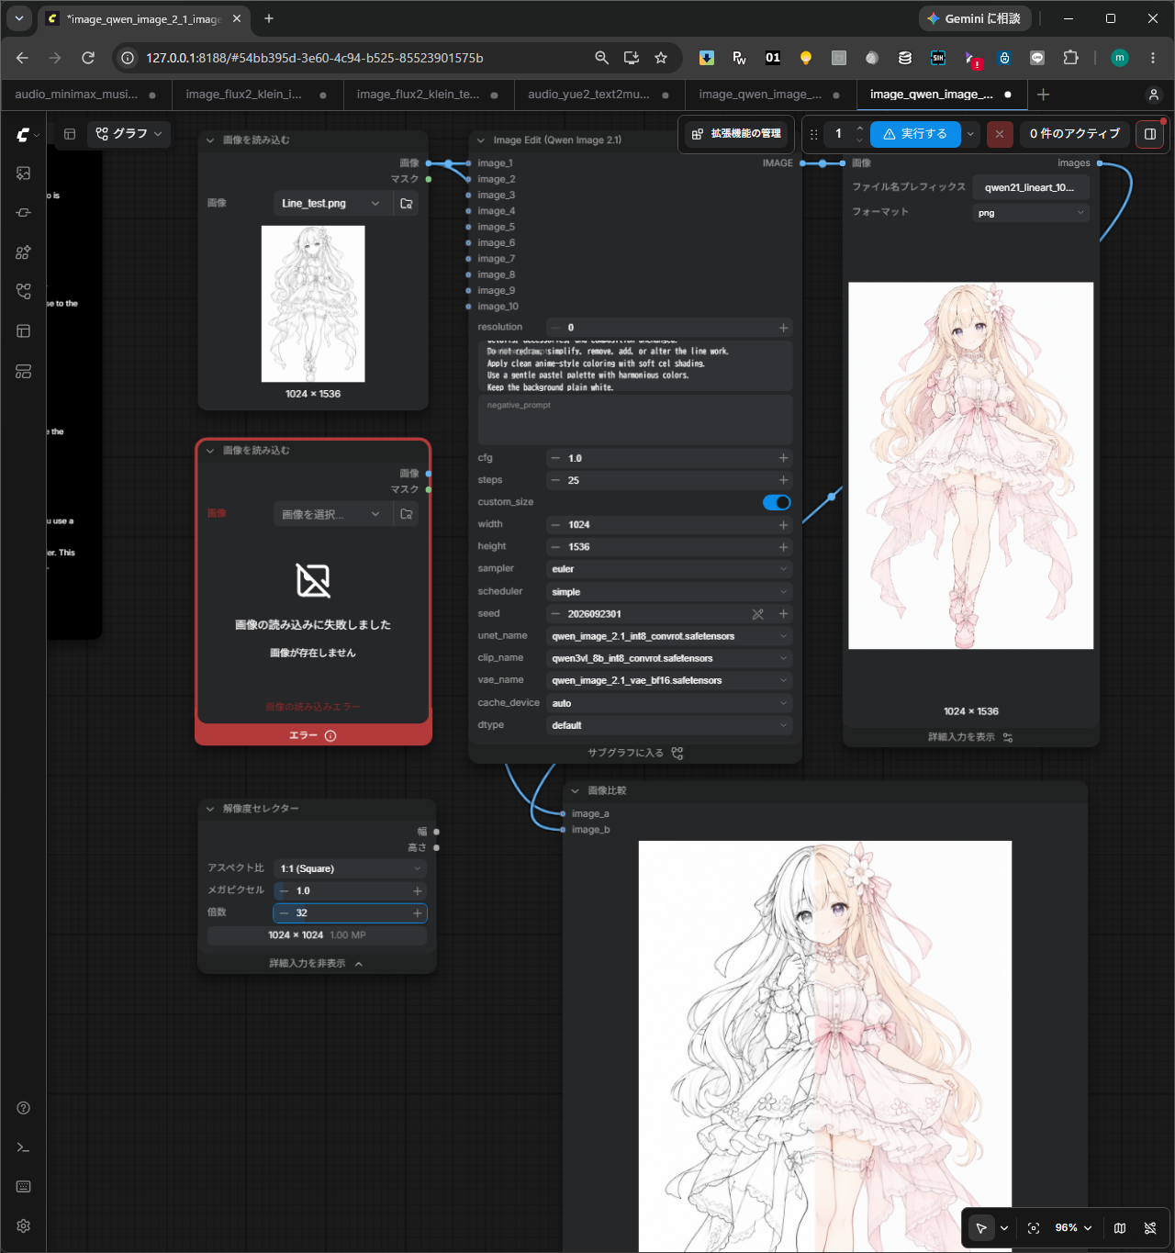Switch to audio_minimax_musi... workflow tab
Image resolution: width=1175 pixels, height=1253 pixels.
[x=86, y=95]
